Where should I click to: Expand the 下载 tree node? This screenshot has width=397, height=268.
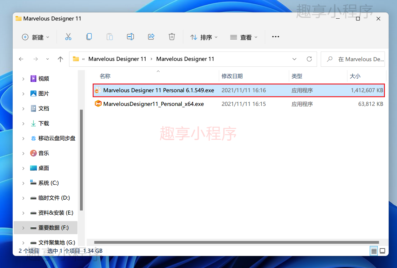pos(23,124)
